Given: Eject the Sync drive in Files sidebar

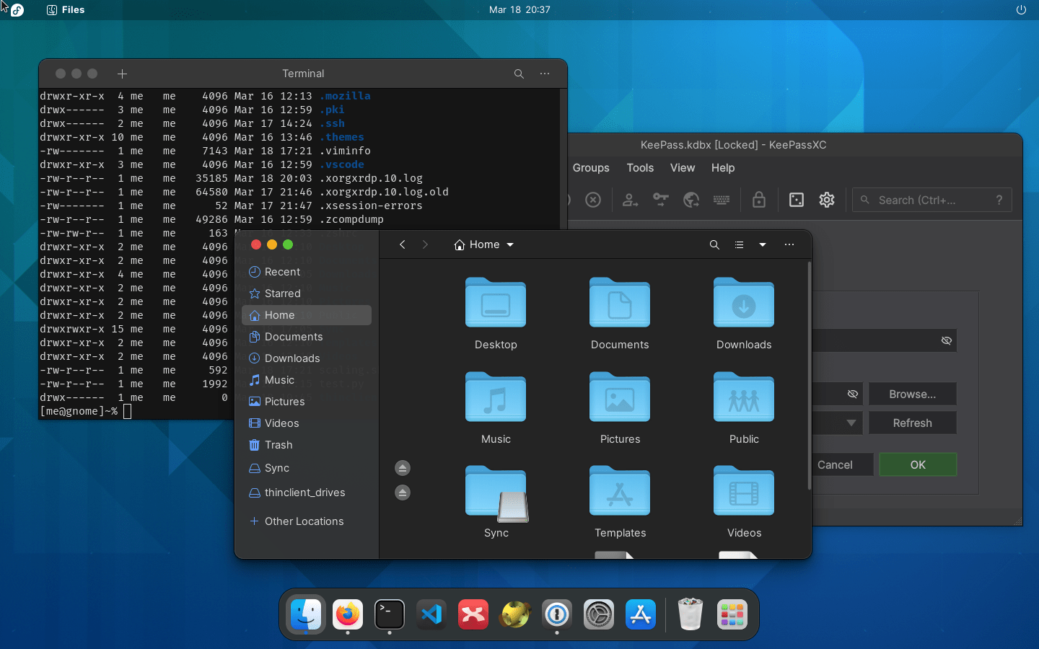Looking at the screenshot, I should (403, 468).
